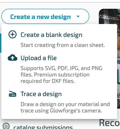This screenshot has height=129, width=120.
Task: Click the supported file formats description text
Action: (61, 75)
